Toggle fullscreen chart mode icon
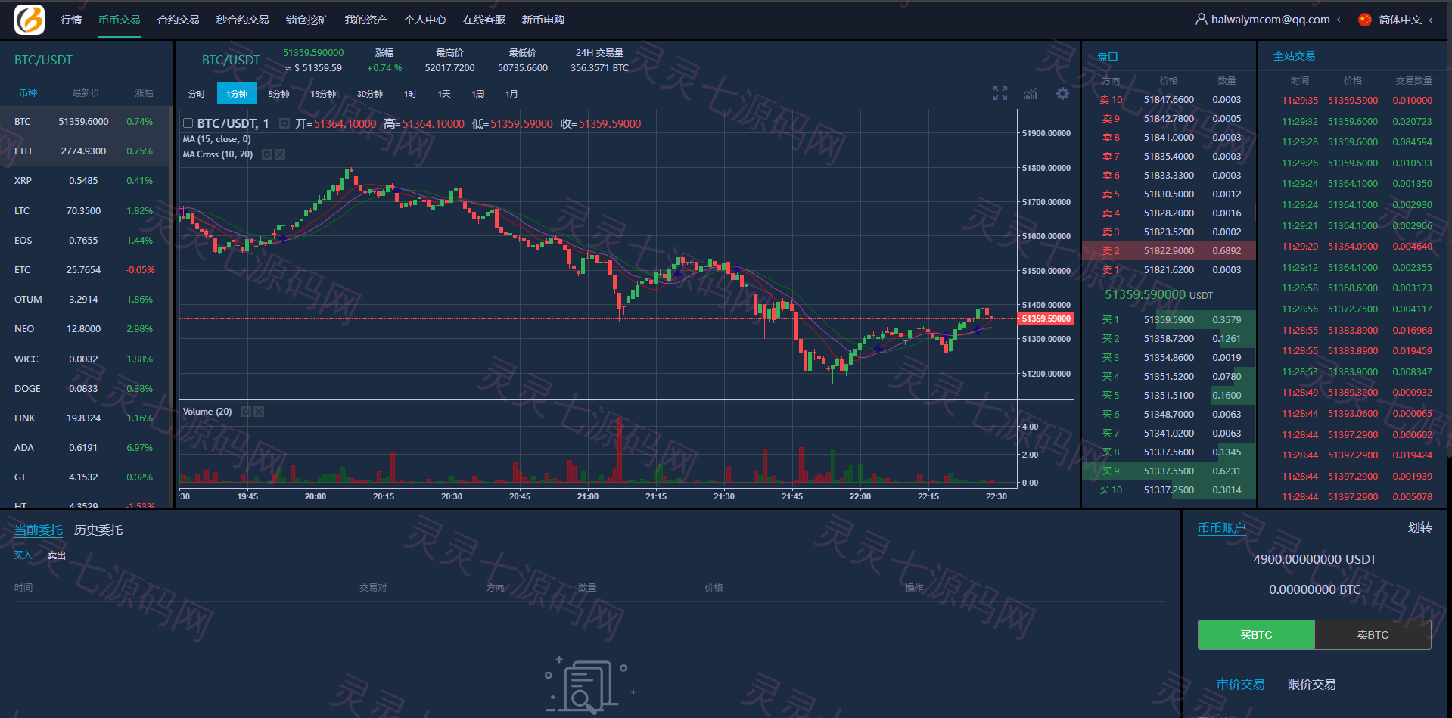Screen dimensions: 1452x718 tap(1000, 93)
